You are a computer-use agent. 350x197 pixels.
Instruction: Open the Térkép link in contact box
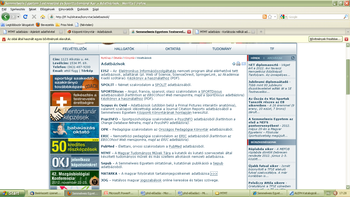[87, 71]
